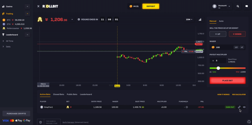The image size is (252, 125).
Task: Click the funding info icon in bet row
Action: [x=187, y=107]
